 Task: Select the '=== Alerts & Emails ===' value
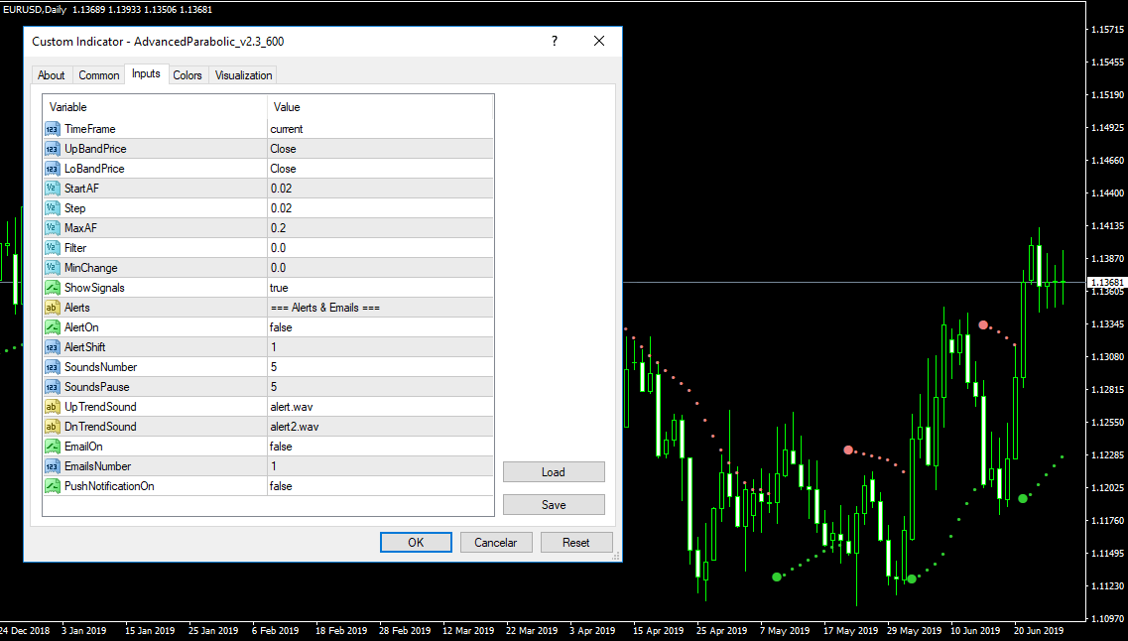(325, 308)
